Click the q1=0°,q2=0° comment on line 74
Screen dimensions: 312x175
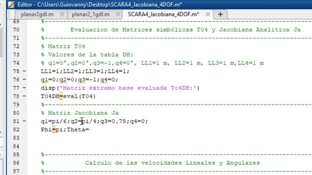(152, 63)
